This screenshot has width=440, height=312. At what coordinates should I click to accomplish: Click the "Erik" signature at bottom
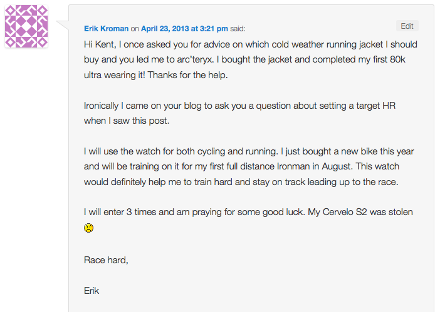point(92,290)
